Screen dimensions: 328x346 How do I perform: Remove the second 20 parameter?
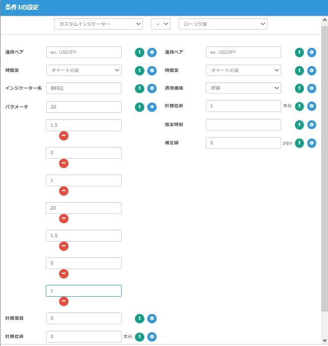pos(64,218)
